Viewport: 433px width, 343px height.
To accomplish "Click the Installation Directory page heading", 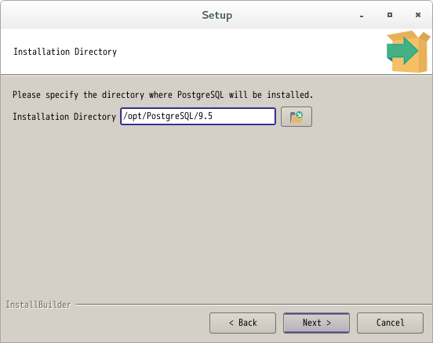I will click(x=65, y=52).
